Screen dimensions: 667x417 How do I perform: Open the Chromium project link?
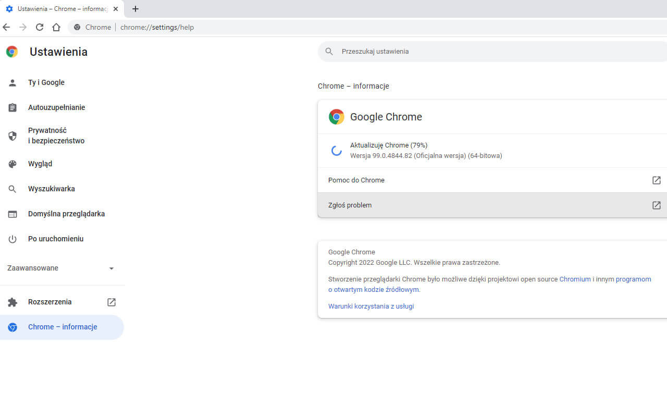tap(575, 279)
